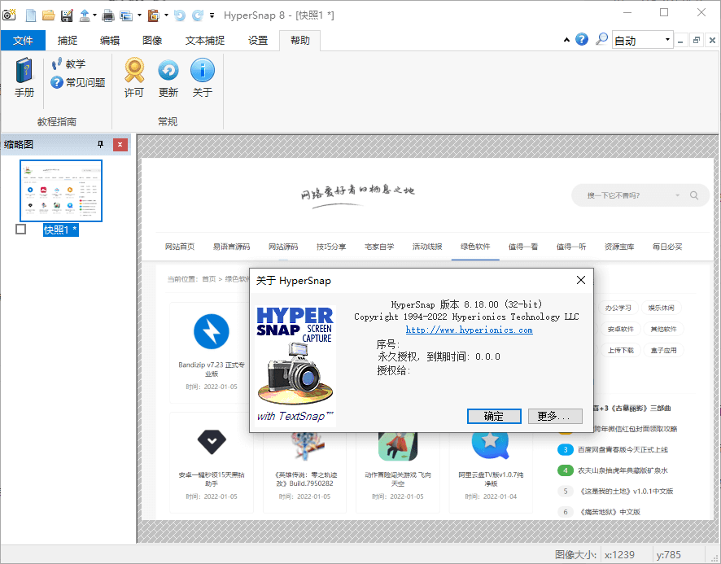
Task: Open 教学 tutorial
Action: coord(69,64)
